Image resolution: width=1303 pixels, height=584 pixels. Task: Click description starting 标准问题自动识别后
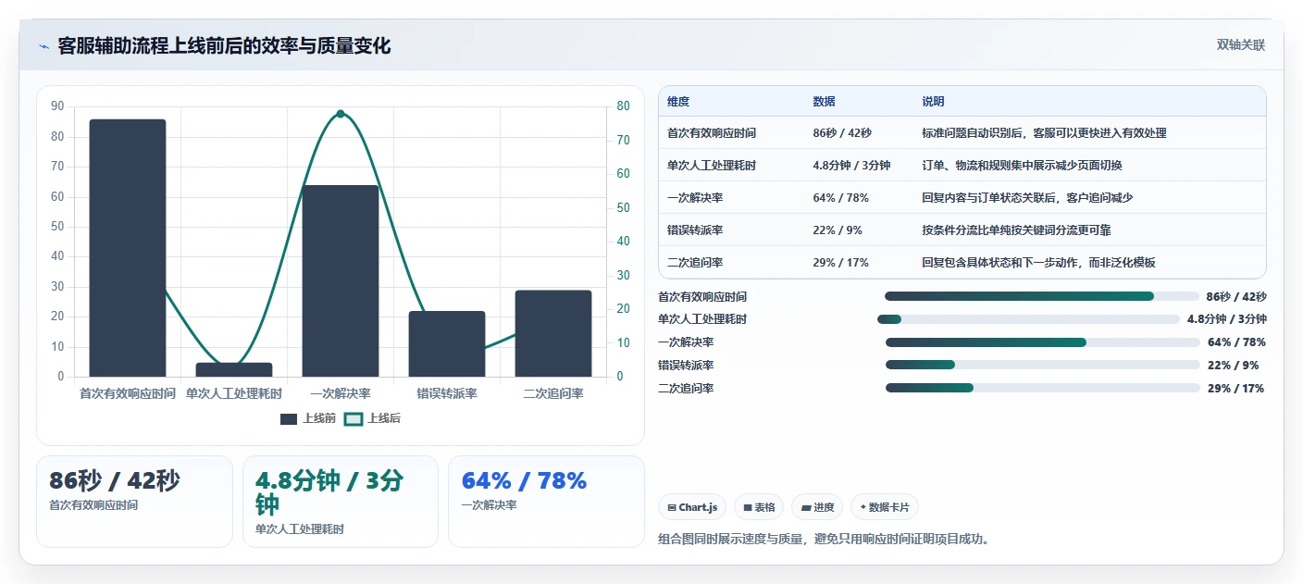(x=1044, y=133)
